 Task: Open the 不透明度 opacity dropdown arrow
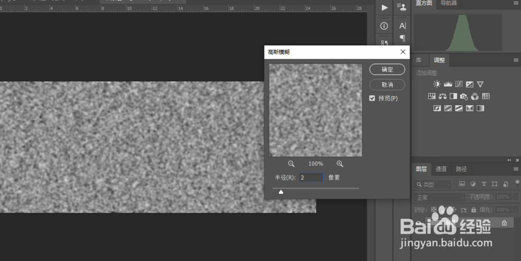[516, 197]
